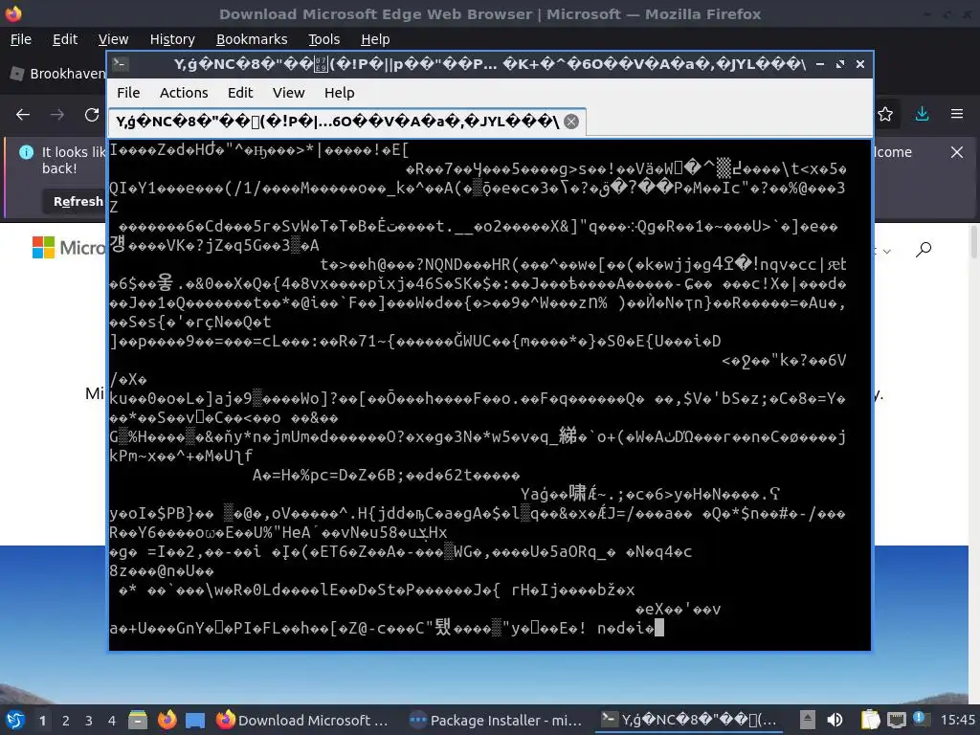The width and height of the screenshot is (980, 735).
Task: Switch to Package Installer taskbar window
Action: 496,720
